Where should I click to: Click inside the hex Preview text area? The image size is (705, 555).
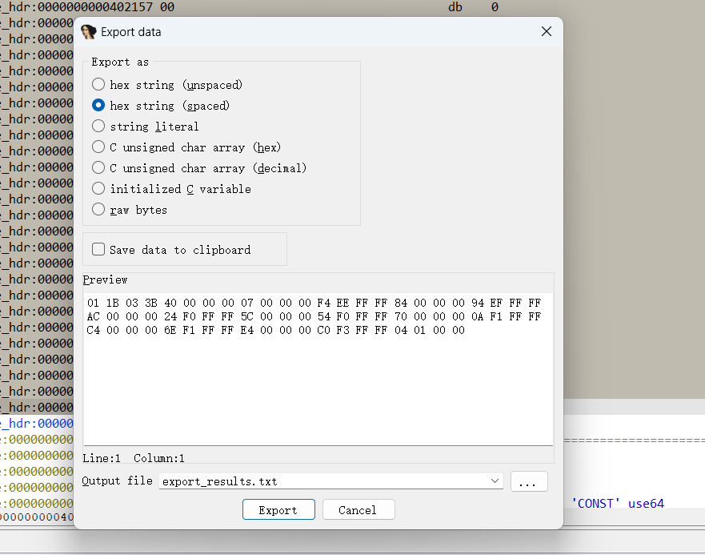pos(318,369)
